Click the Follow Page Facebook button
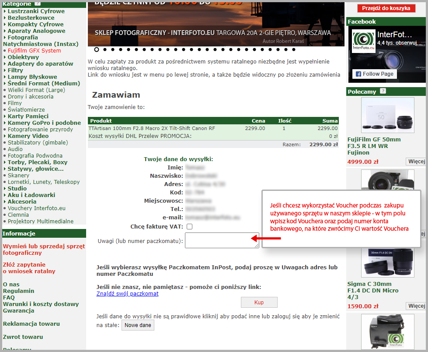Image resolution: width=428 pixels, height=352 pixels. [x=375, y=74]
